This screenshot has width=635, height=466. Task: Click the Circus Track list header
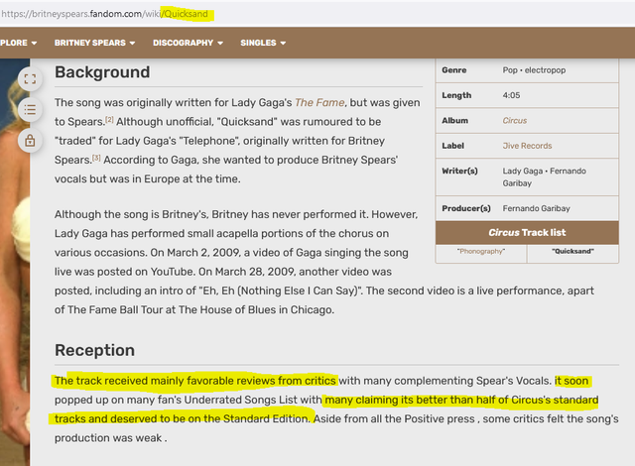coord(527,233)
